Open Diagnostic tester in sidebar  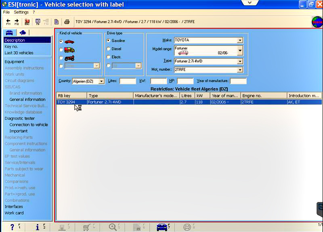(19, 118)
